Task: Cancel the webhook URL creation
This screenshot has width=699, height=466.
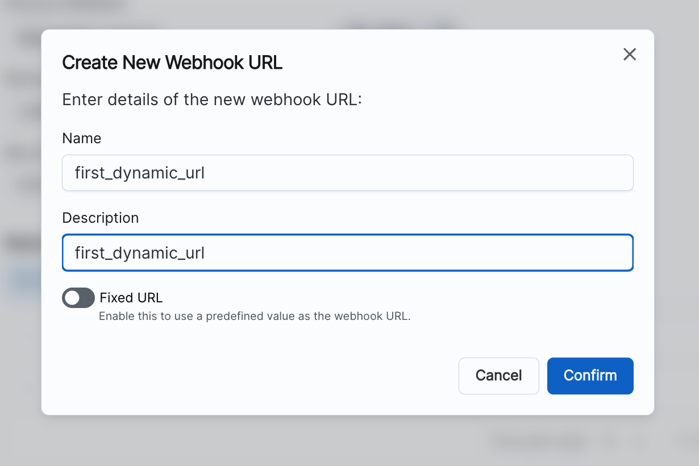Action: pyautogui.click(x=498, y=376)
